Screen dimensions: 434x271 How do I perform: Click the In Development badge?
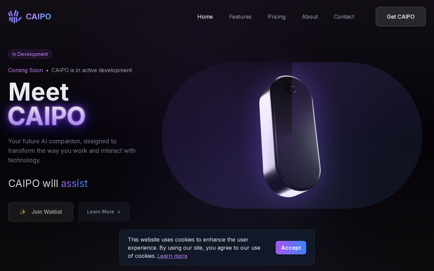pyautogui.click(x=30, y=54)
